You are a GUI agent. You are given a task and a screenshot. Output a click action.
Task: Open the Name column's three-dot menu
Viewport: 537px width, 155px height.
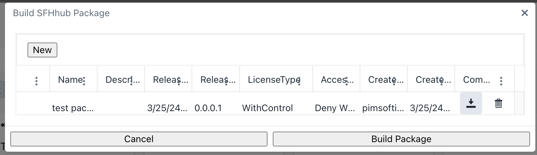point(84,81)
